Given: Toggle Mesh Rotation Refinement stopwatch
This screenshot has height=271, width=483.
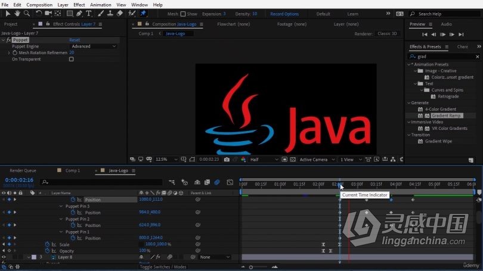Looking at the screenshot, I should coord(15,52).
